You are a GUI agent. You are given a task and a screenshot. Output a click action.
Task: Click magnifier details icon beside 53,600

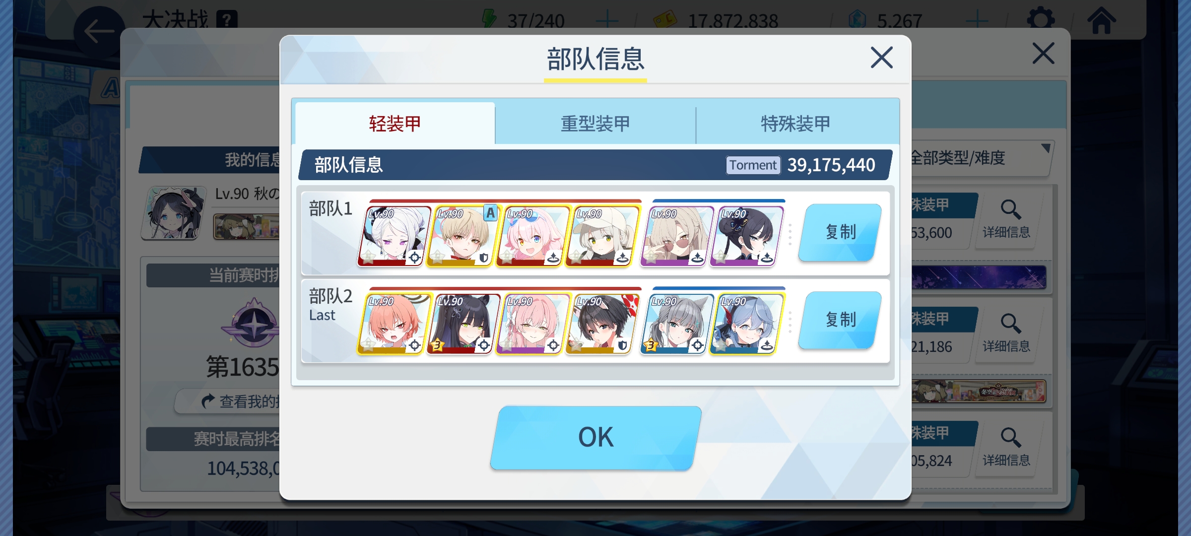[1006, 219]
